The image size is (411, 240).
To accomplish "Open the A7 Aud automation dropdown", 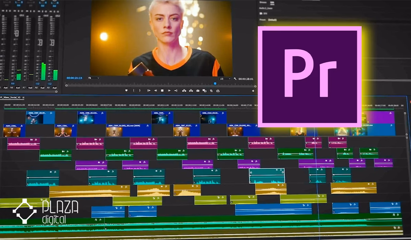I will tap(30, 87).
